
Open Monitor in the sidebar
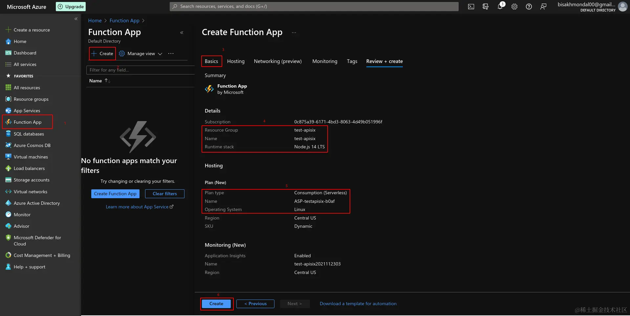tap(22, 215)
